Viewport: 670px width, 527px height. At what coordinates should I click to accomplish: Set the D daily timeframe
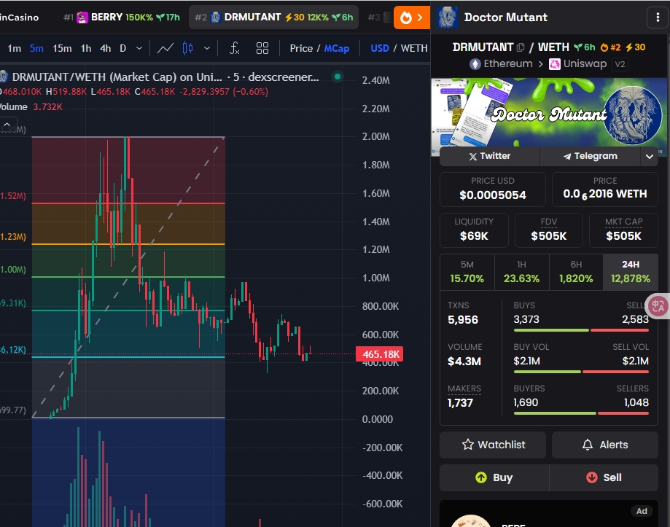(x=123, y=48)
